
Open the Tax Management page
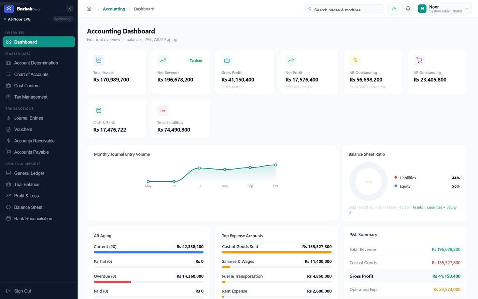tap(39, 97)
